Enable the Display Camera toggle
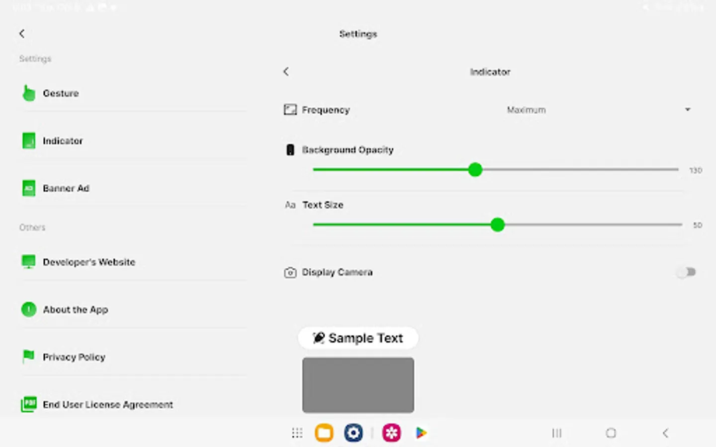 point(686,272)
